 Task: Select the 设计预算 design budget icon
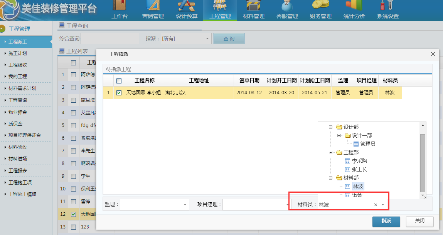[187, 12]
